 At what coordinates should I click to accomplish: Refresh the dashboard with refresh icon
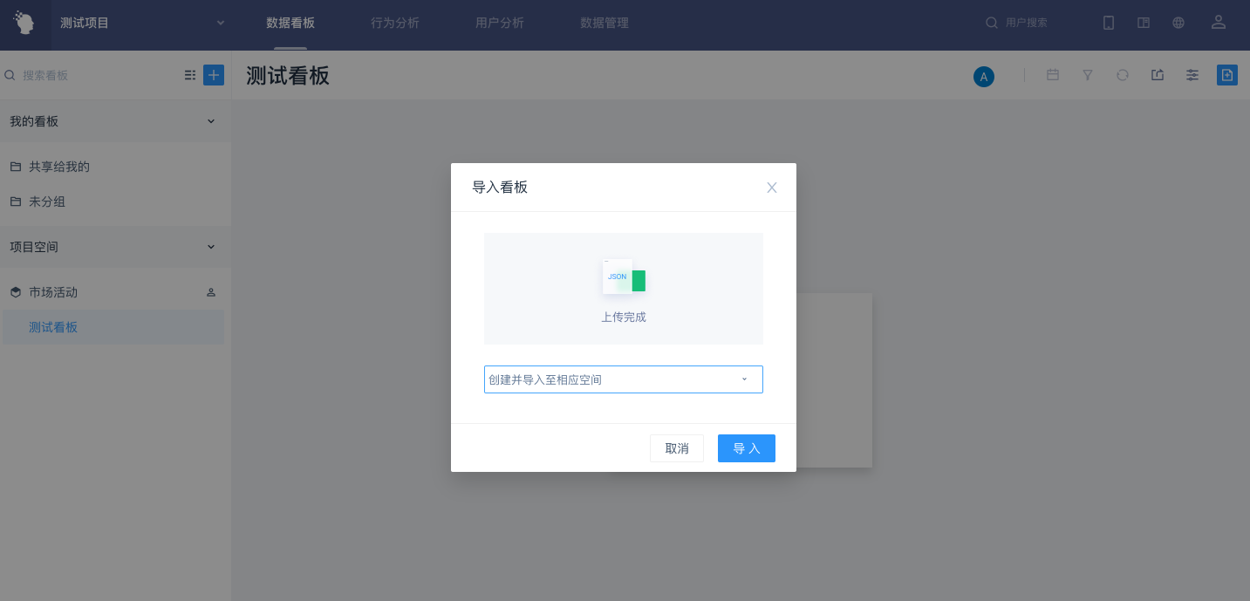click(1123, 75)
